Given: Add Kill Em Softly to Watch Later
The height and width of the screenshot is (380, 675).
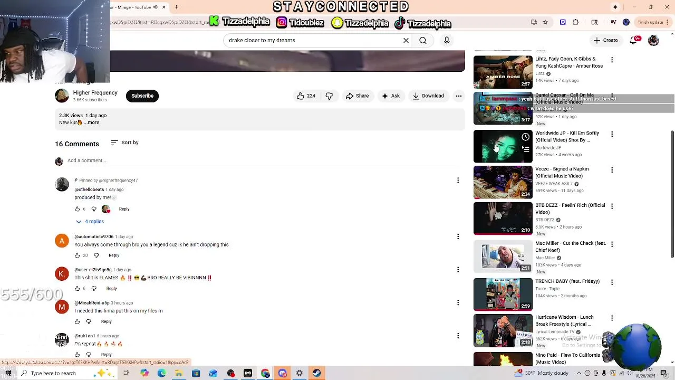Looking at the screenshot, I should click(526, 137).
